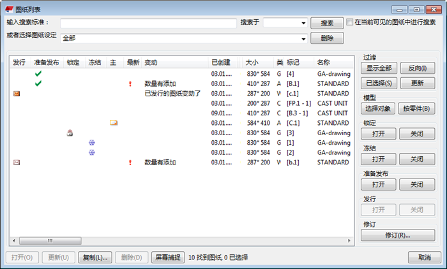Click orange issued envelope icon in [c.1] row
The width and height of the screenshot is (447, 269).
click(x=17, y=94)
